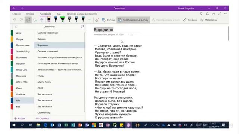This screenshot has width=239, height=134.
Task: Click the lightbulb Tell me icon
Action: pyautogui.click(x=201, y=14)
